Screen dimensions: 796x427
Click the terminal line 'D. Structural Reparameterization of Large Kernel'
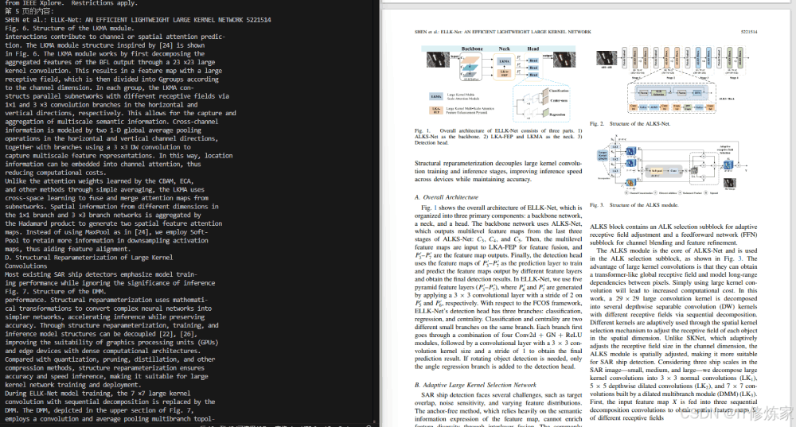point(89,258)
